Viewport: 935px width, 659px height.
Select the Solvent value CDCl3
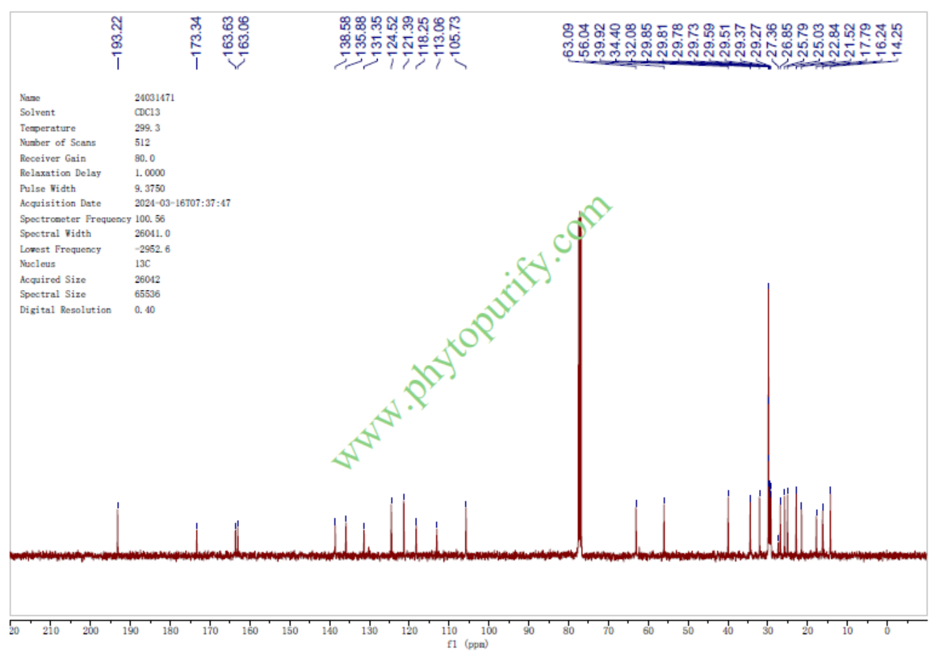pos(147,113)
